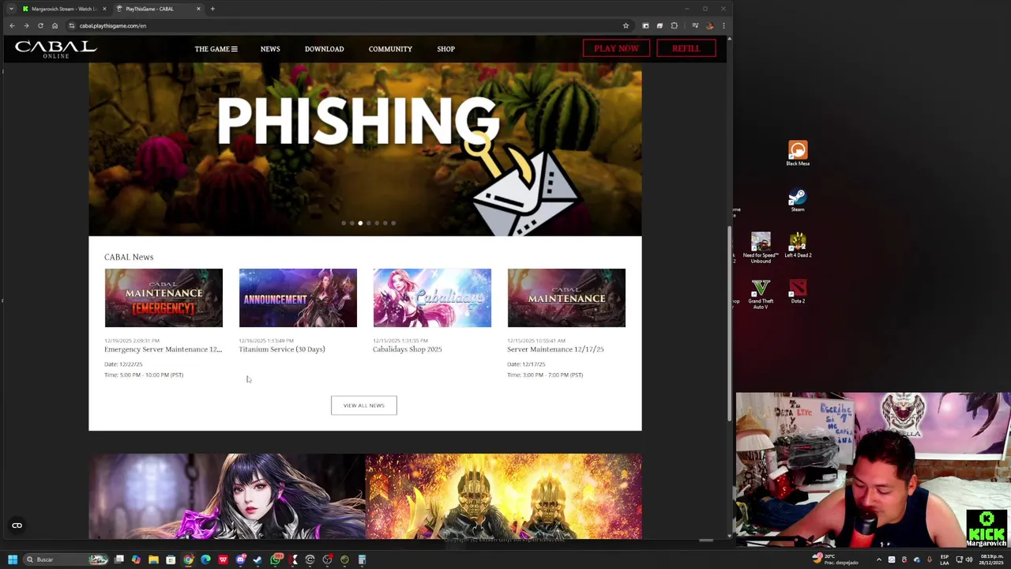Viewport: 1011px width, 569px height.
Task: Click the dark-haired character promo banner
Action: click(x=227, y=496)
